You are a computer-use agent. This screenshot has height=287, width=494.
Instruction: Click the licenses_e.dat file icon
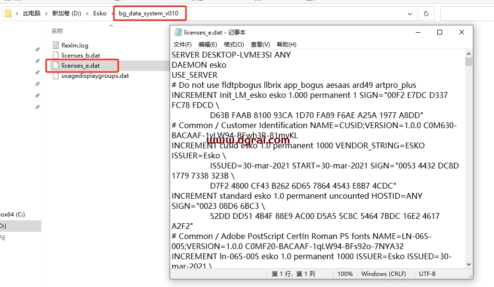56,65
